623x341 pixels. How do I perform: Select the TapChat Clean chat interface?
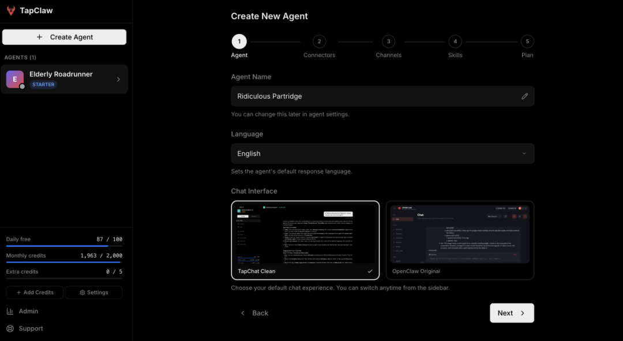coord(305,239)
